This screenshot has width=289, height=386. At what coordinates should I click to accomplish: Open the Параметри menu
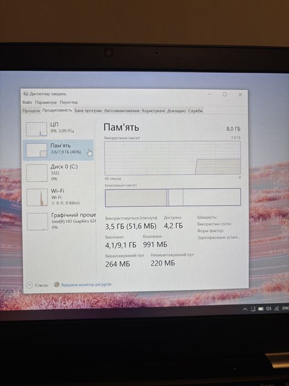tap(46, 102)
